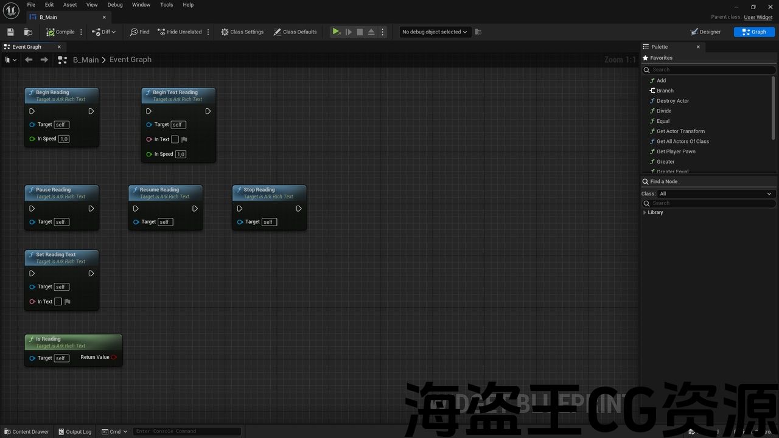The width and height of the screenshot is (779, 438).
Task: Click the Find magnifier toolbar icon
Action: [x=139, y=32]
